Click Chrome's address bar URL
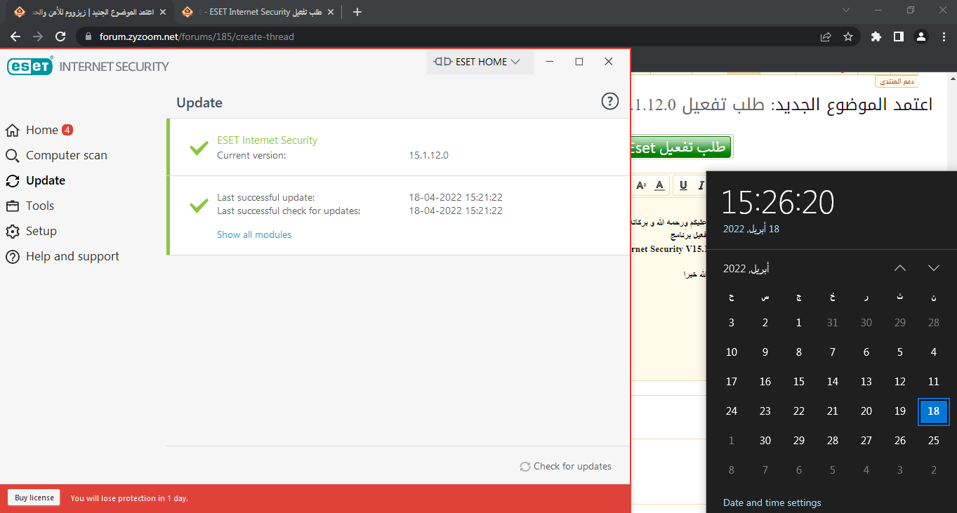This screenshot has height=513, width=957. point(197,36)
